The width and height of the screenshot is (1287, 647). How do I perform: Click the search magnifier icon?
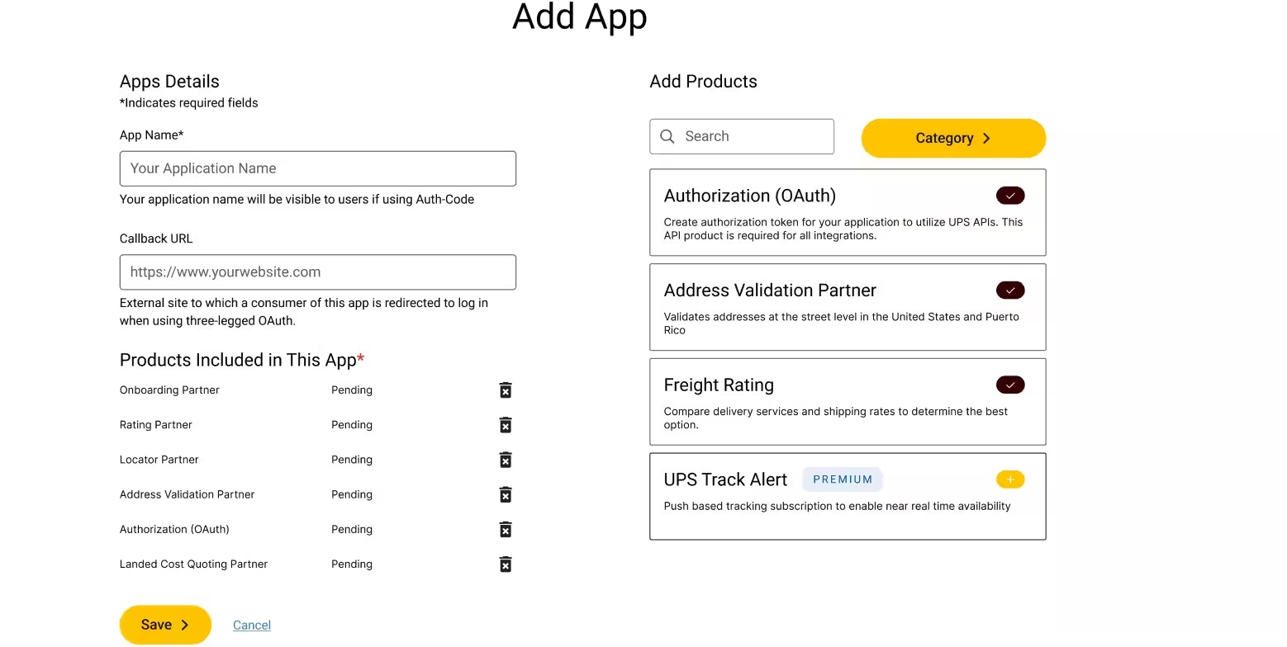click(667, 136)
